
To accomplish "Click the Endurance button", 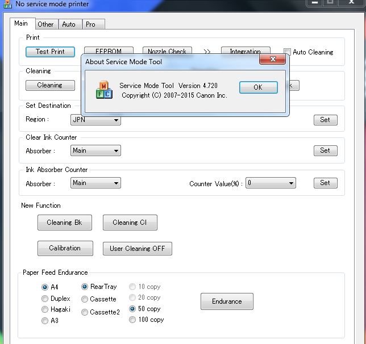I will coord(227,301).
